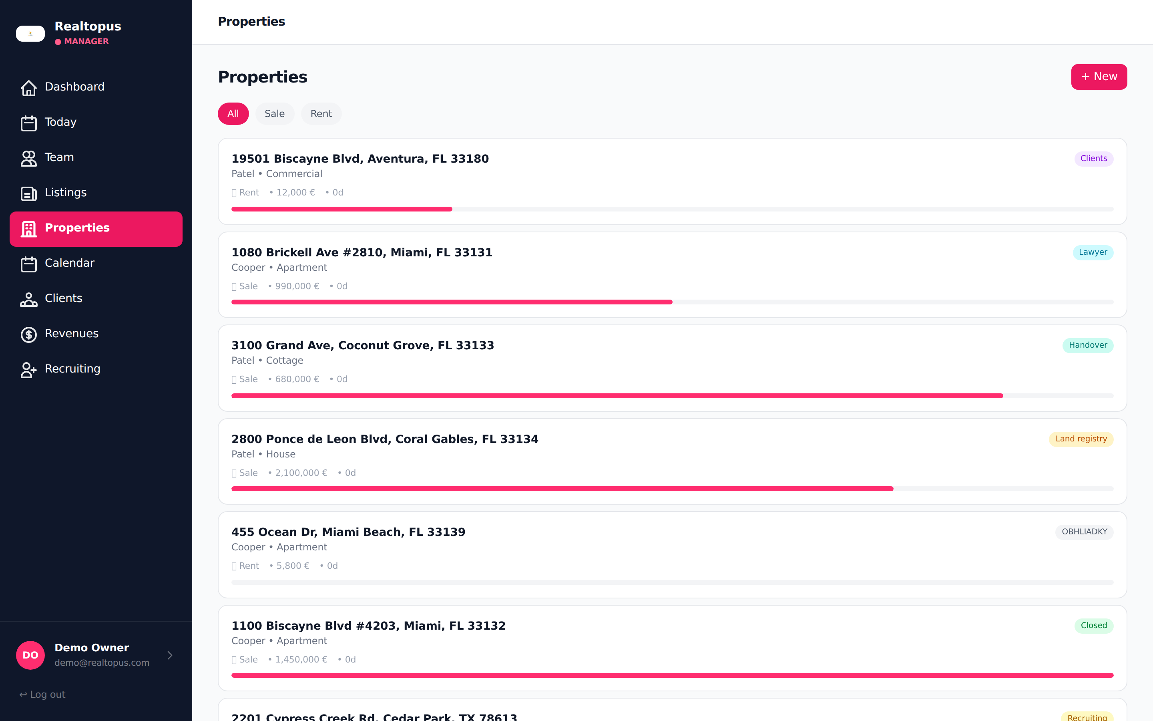Image resolution: width=1153 pixels, height=721 pixels.
Task: Create a property with + New
Action: coord(1099,76)
